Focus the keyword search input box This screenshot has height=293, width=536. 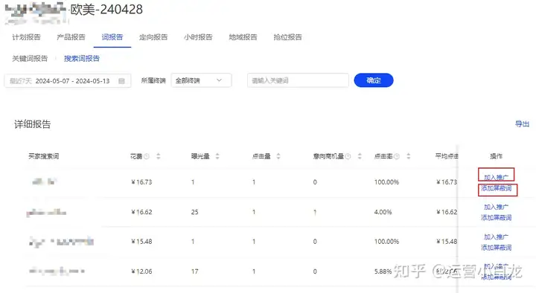(298, 80)
